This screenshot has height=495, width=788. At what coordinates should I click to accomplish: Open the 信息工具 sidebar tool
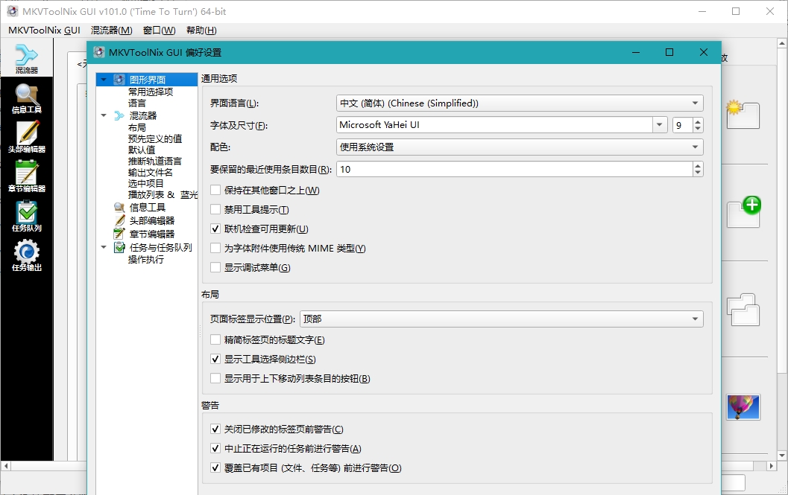point(27,98)
